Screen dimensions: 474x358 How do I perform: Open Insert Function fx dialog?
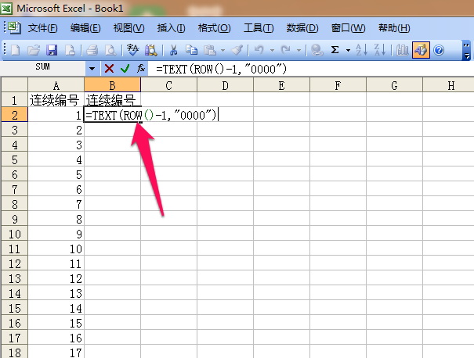click(x=141, y=69)
